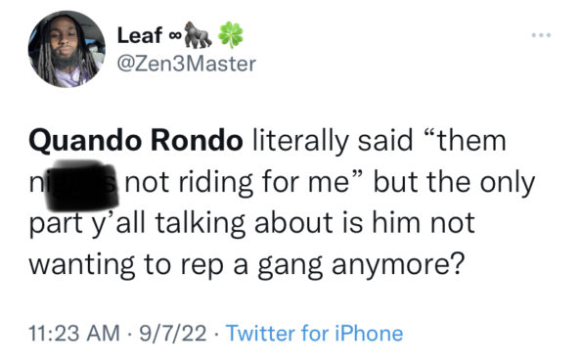Click the 9/7/22 date
Screen dimensions: 582x364
pos(172,333)
